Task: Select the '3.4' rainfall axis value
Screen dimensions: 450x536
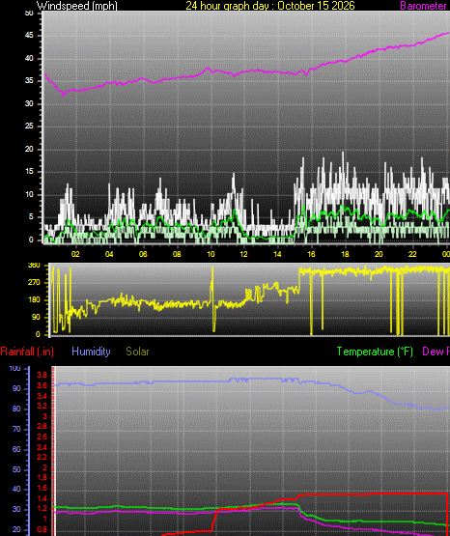Action: point(42,396)
